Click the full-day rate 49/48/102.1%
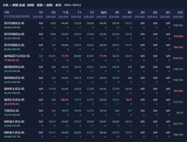Image resolution: width=187 pixels, height=142 pixels. point(12,137)
